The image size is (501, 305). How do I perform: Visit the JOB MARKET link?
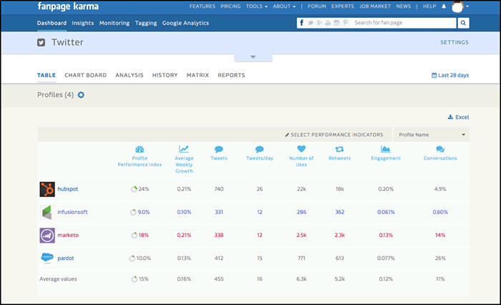(375, 6)
